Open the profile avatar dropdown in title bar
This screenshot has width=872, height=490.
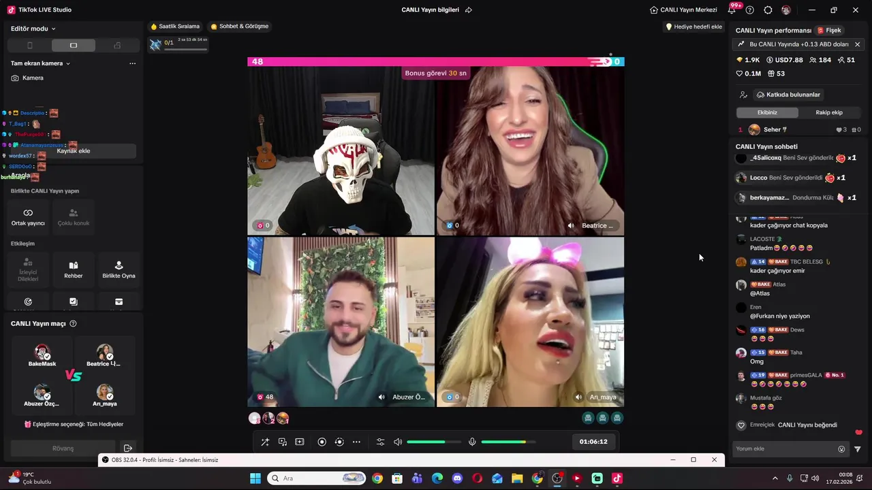click(787, 10)
